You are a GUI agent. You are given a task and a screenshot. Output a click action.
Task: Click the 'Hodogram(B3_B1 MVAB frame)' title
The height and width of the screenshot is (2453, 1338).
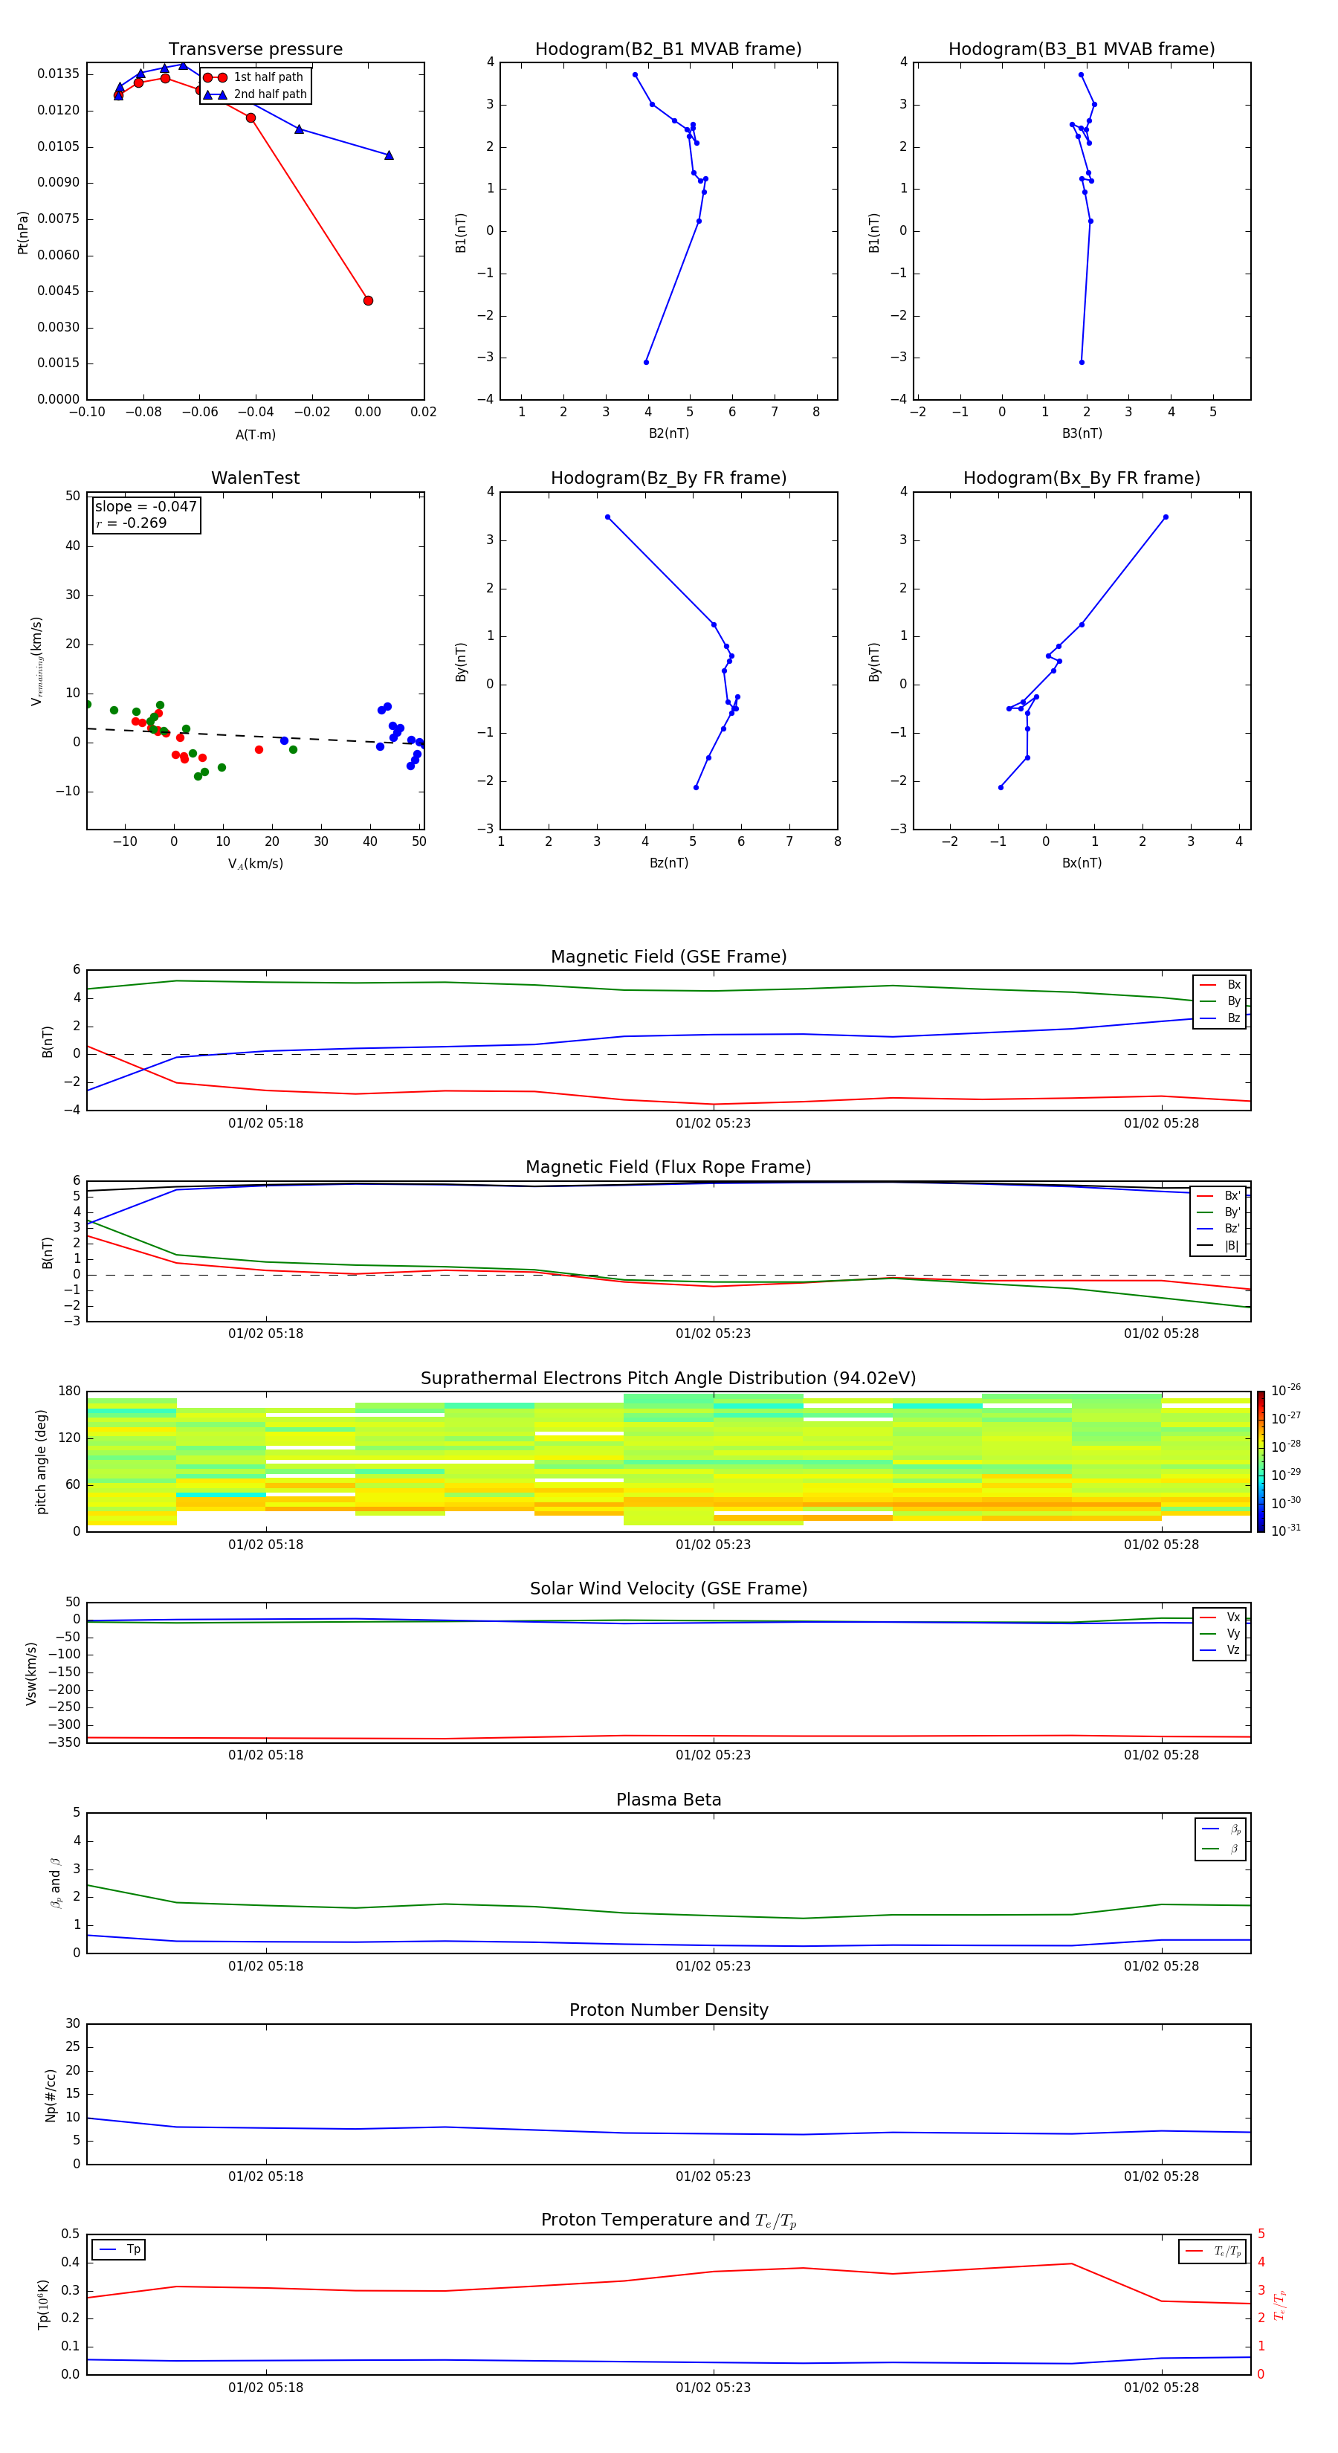click(1082, 50)
